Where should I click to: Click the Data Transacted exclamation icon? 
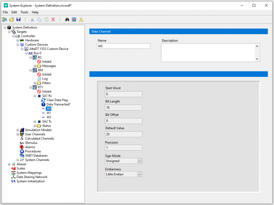(x=43, y=104)
